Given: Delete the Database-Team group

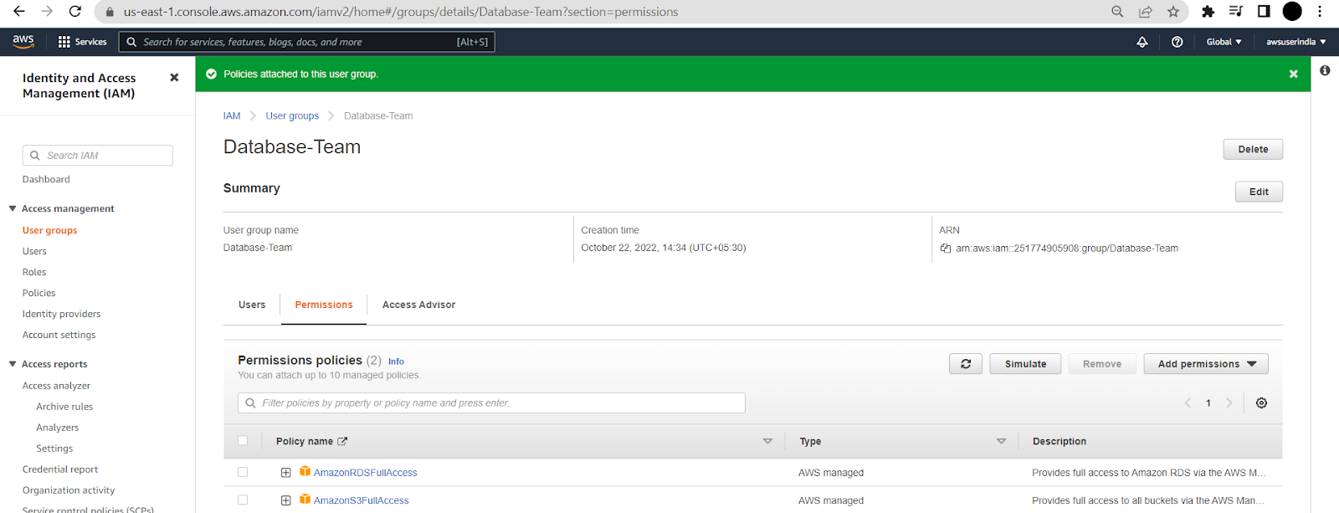Looking at the screenshot, I should click(x=1253, y=149).
